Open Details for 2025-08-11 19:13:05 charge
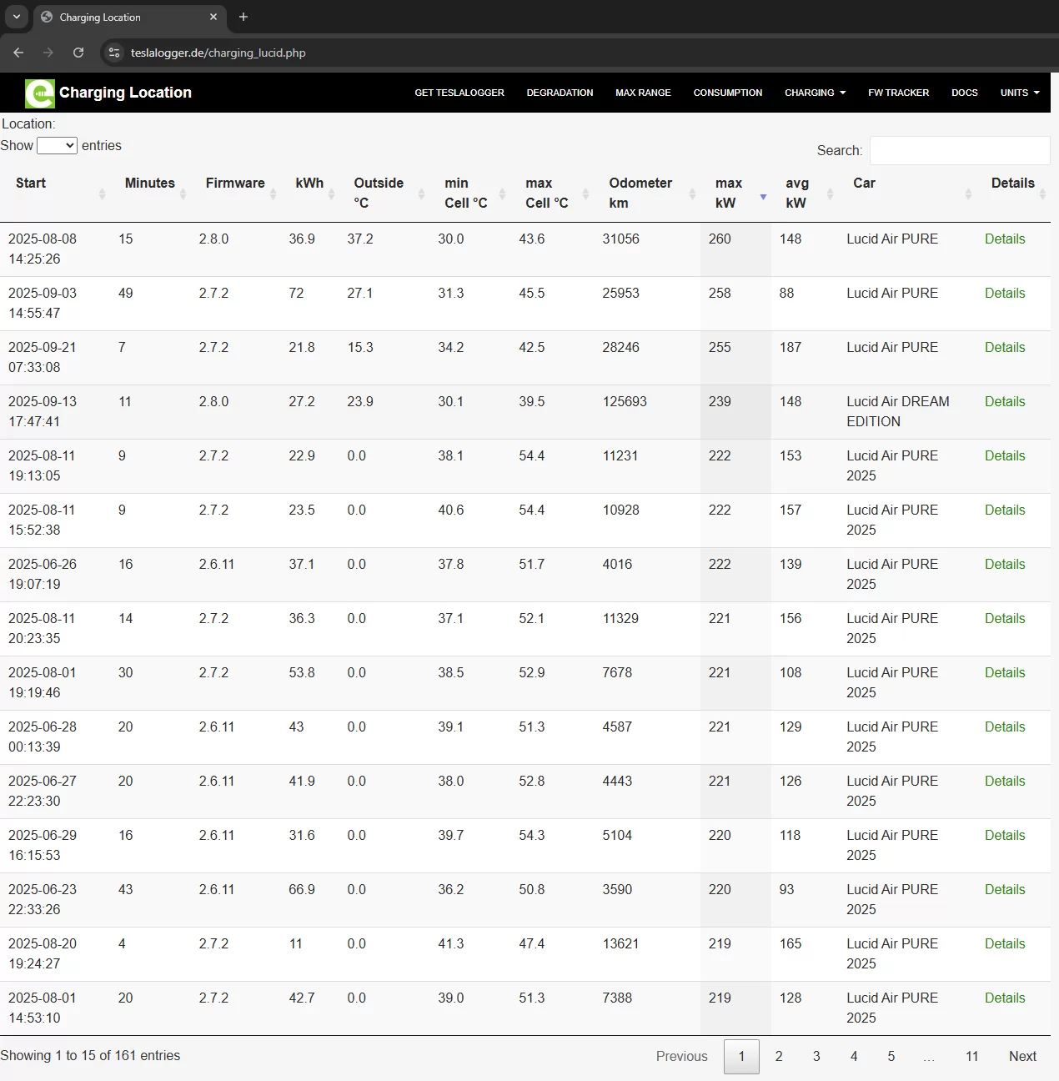This screenshot has height=1081, width=1059. pos(1005,455)
